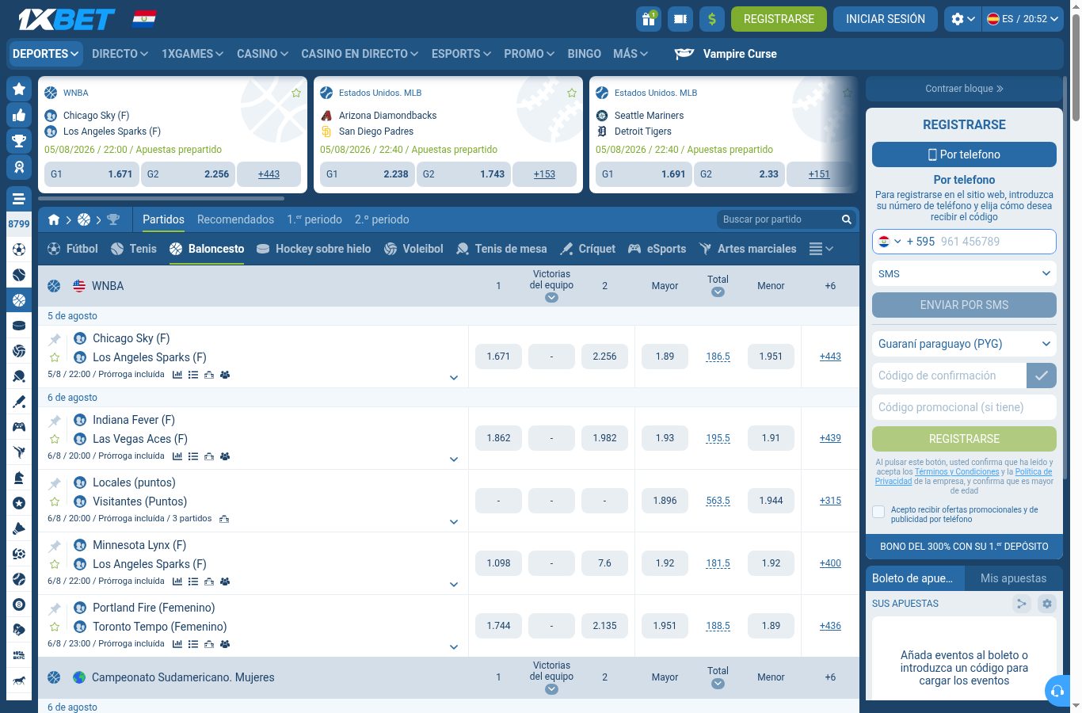Open Favorites star in left sidebar
Viewport: 1082px width, 713px height.
(19, 89)
